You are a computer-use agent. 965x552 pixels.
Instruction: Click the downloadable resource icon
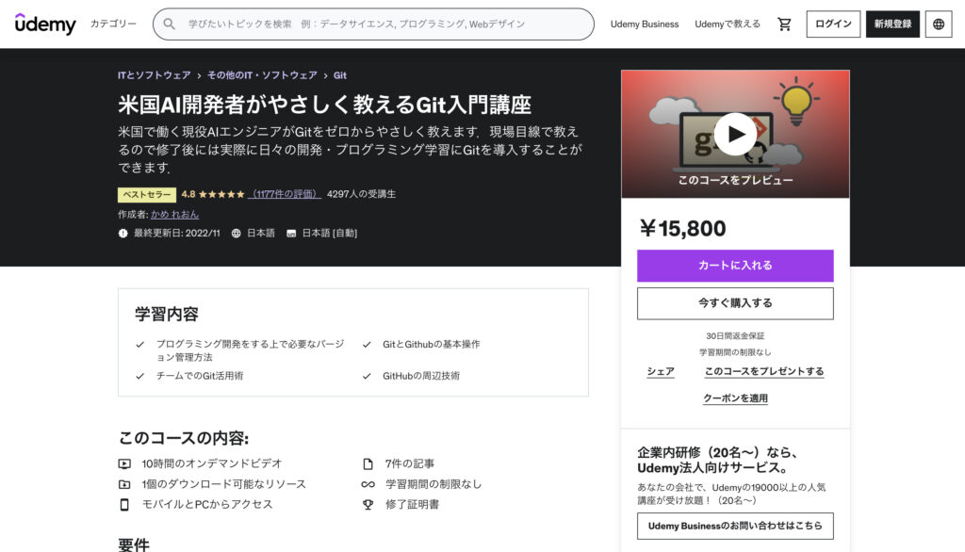124,484
